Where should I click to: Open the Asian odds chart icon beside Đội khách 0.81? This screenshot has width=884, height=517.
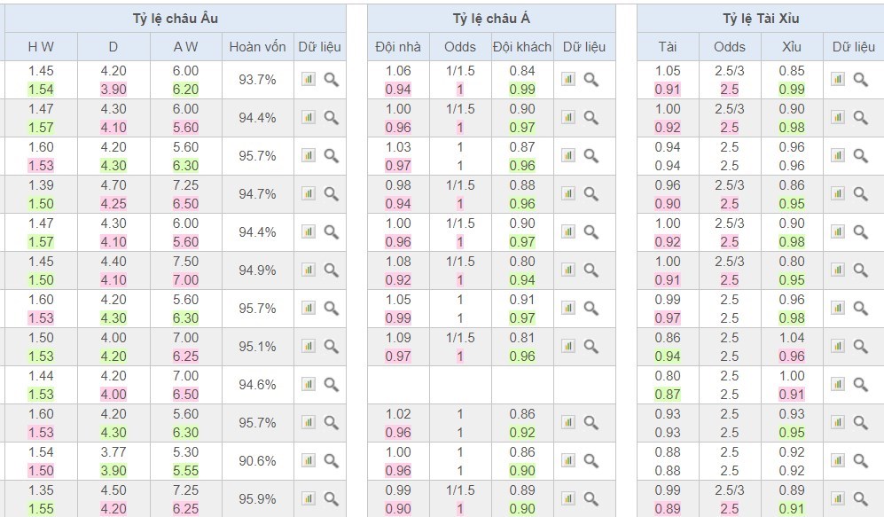tap(567, 347)
